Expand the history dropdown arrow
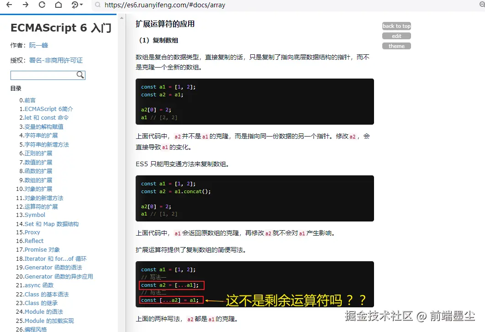 coord(82,5)
